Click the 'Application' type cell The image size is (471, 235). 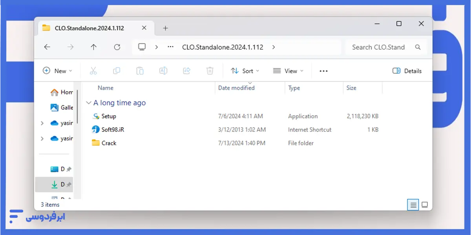pos(303,116)
